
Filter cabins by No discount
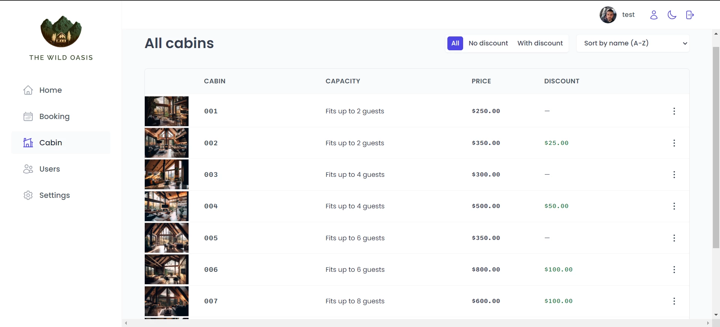488,43
